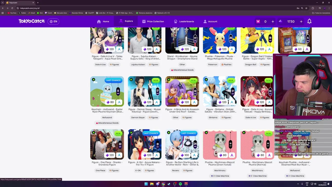Go to the Home tab
This screenshot has width=332, height=187.
[103, 22]
